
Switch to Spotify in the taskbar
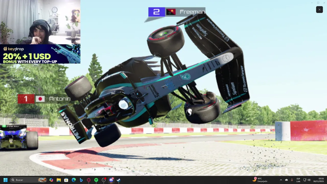pos(96,180)
